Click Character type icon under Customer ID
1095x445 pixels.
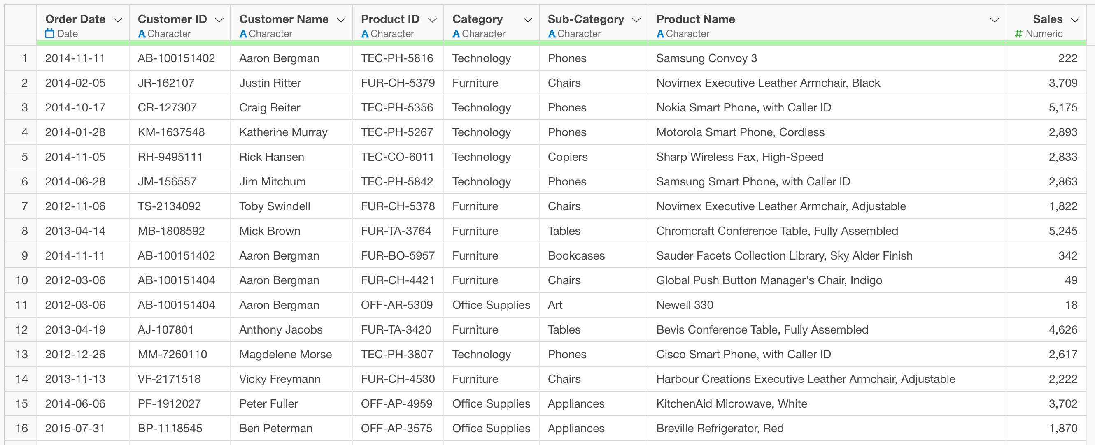(x=142, y=34)
